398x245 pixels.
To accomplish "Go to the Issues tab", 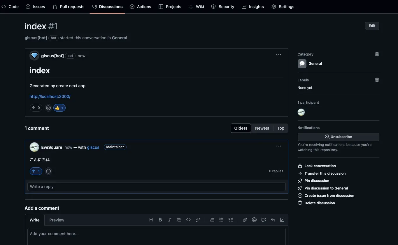I will (35, 7).
